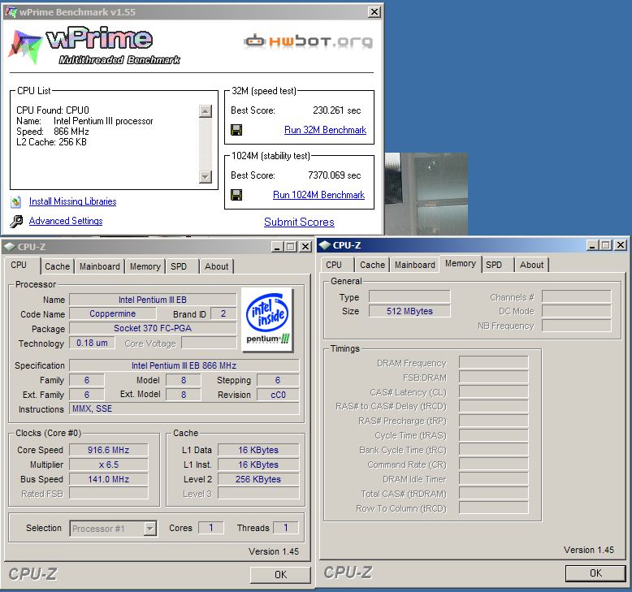Close the right CPU-Z window
The height and width of the screenshot is (592, 632).
(x=621, y=244)
